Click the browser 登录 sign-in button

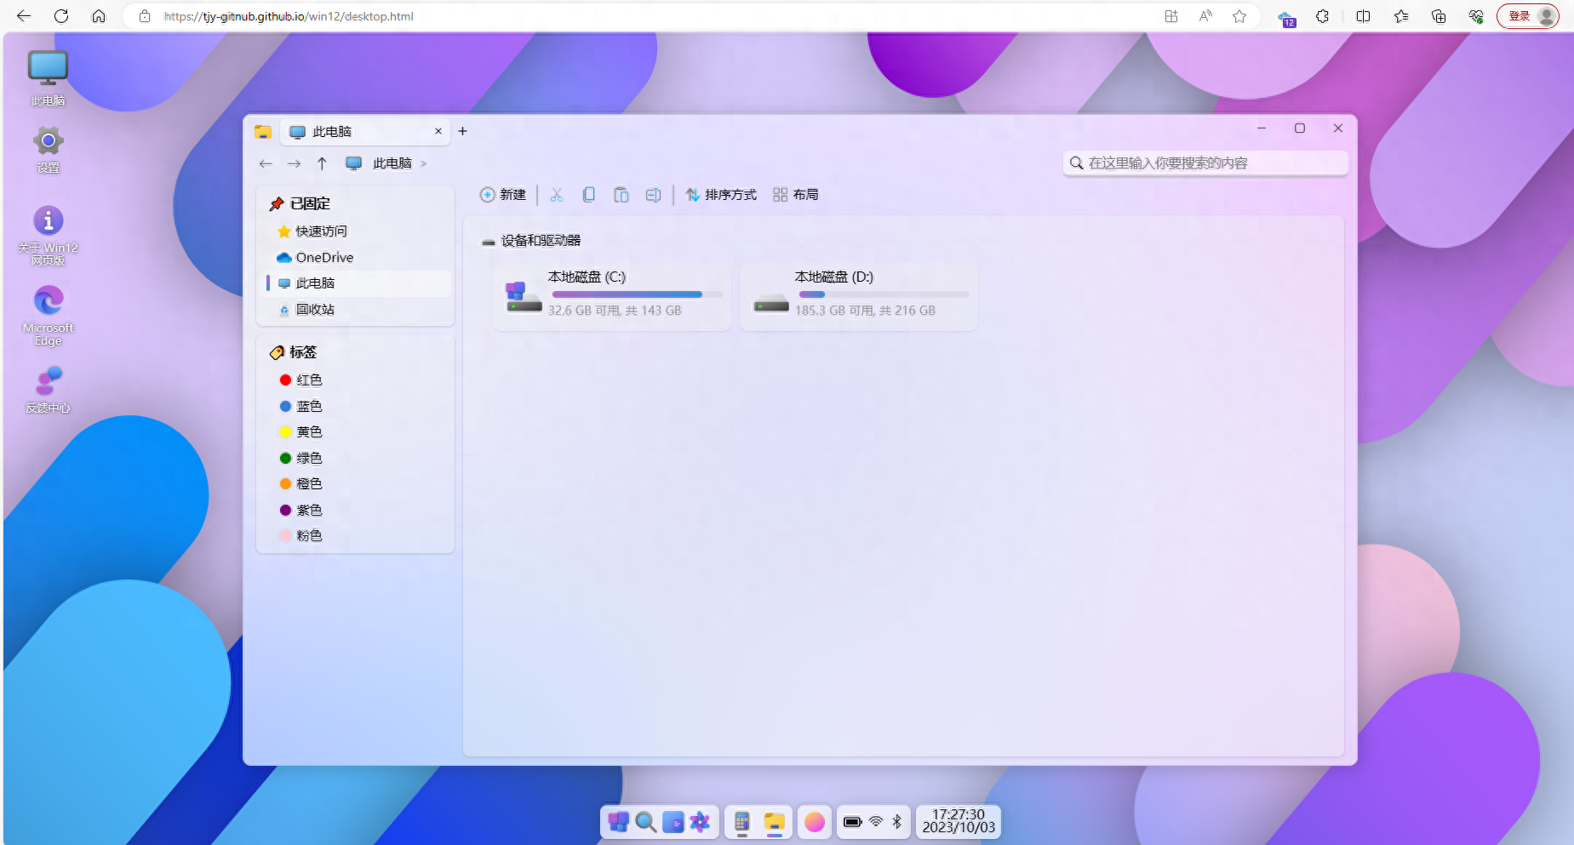click(x=1528, y=16)
